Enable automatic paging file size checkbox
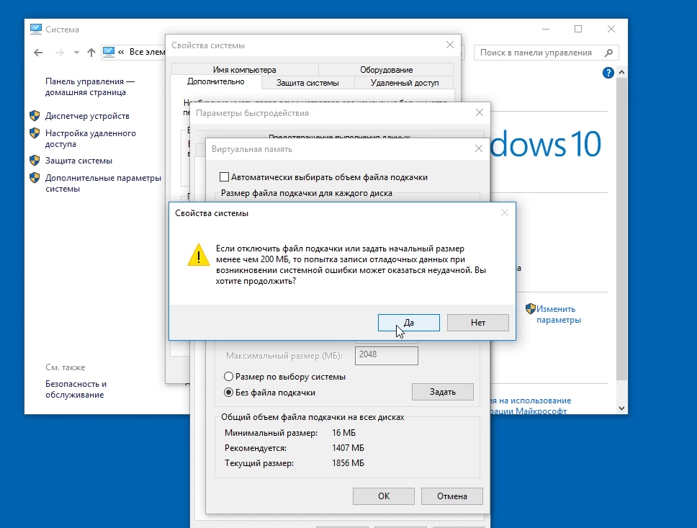697x528 pixels. pos(224,177)
